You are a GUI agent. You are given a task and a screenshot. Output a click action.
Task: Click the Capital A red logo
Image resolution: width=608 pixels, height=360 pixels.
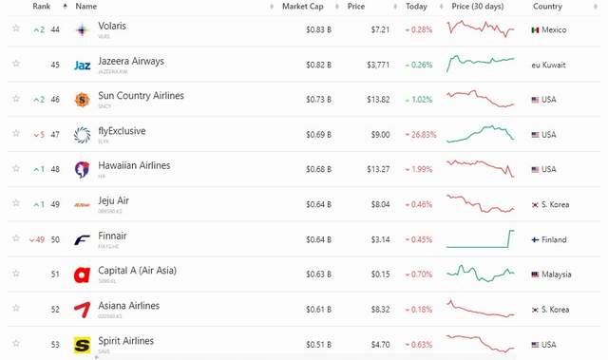coord(82,275)
